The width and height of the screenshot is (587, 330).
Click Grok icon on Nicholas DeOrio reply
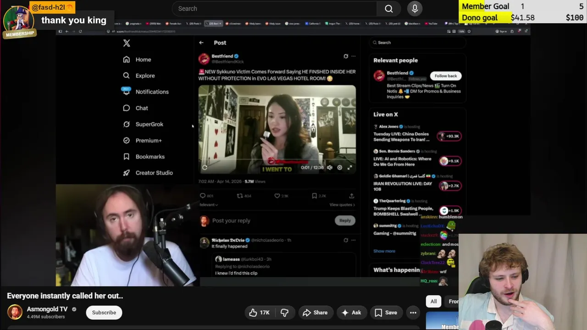point(346,240)
